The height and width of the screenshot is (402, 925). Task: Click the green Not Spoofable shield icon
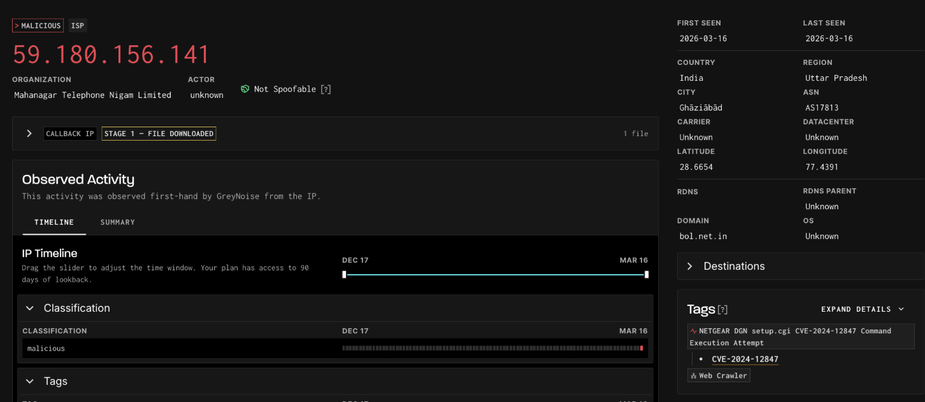point(245,89)
